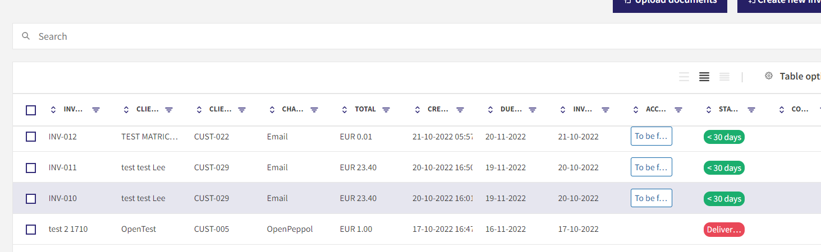
Task: Click the 'To be f...' tag on INV-011
Action: (x=652, y=167)
